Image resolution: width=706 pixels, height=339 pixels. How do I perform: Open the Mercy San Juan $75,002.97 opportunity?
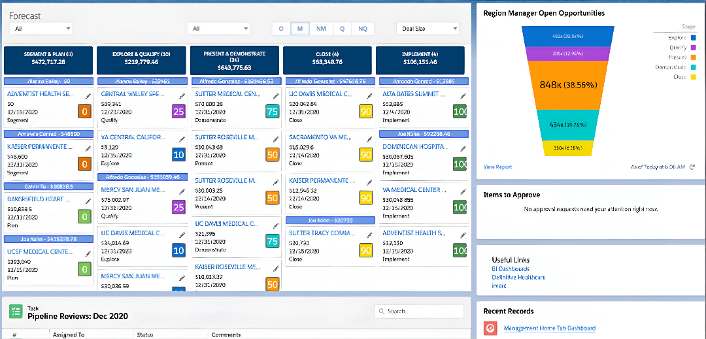coord(132,189)
